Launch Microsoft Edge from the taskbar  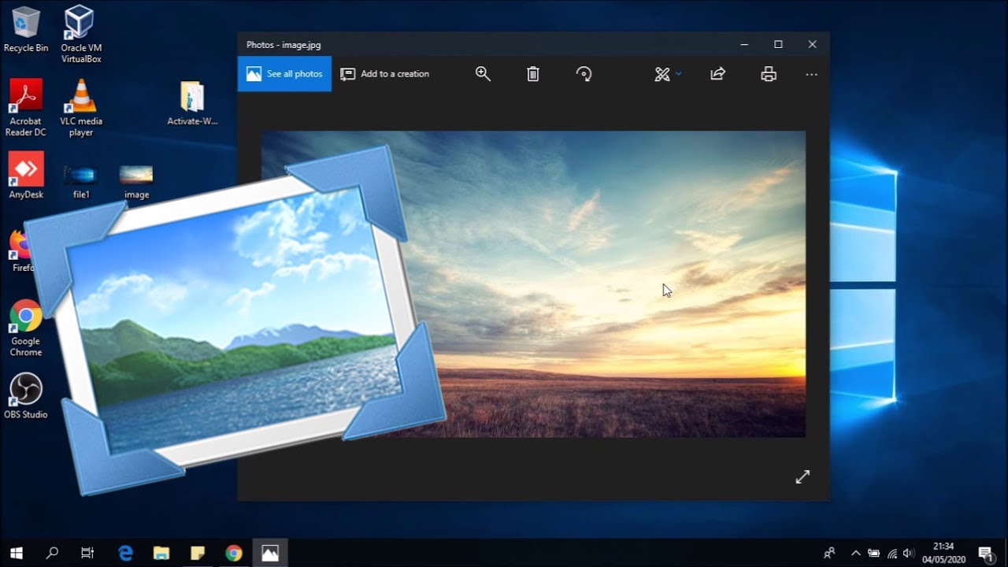tap(125, 553)
